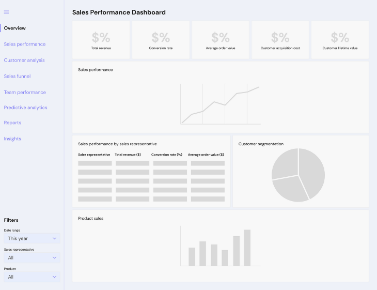Click the Average order value ($) header
The image size is (377, 290).
[206, 155]
